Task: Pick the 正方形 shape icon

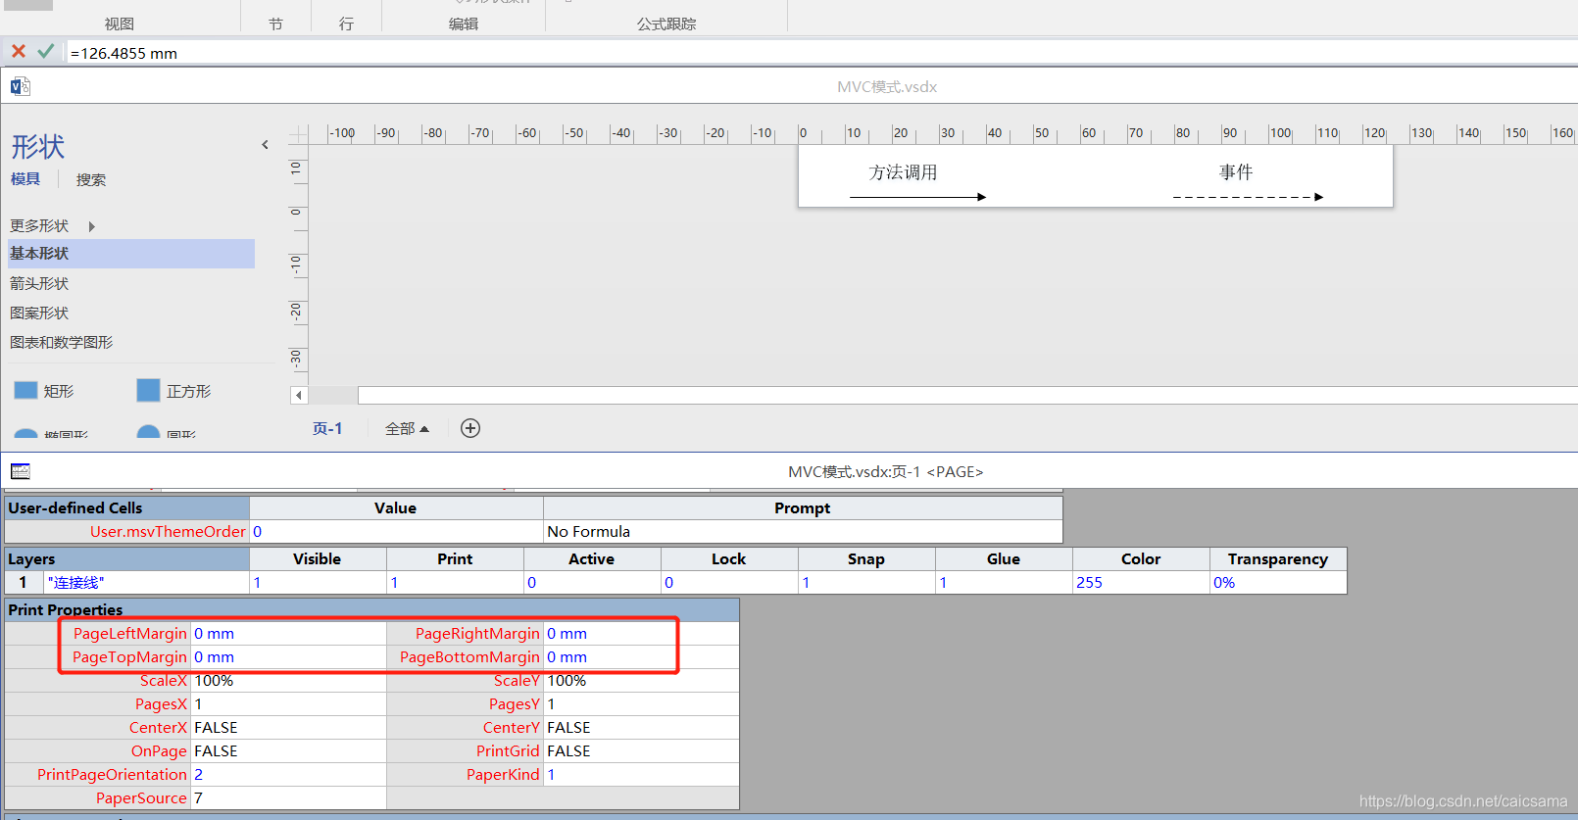Action: pyautogui.click(x=148, y=390)
